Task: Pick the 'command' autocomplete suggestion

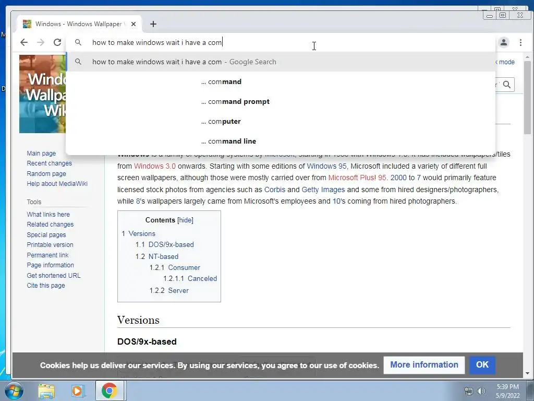Action: [x=281, y=81]
